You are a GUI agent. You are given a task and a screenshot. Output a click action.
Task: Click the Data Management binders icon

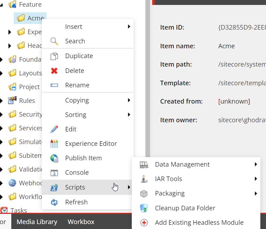[144, 165]
